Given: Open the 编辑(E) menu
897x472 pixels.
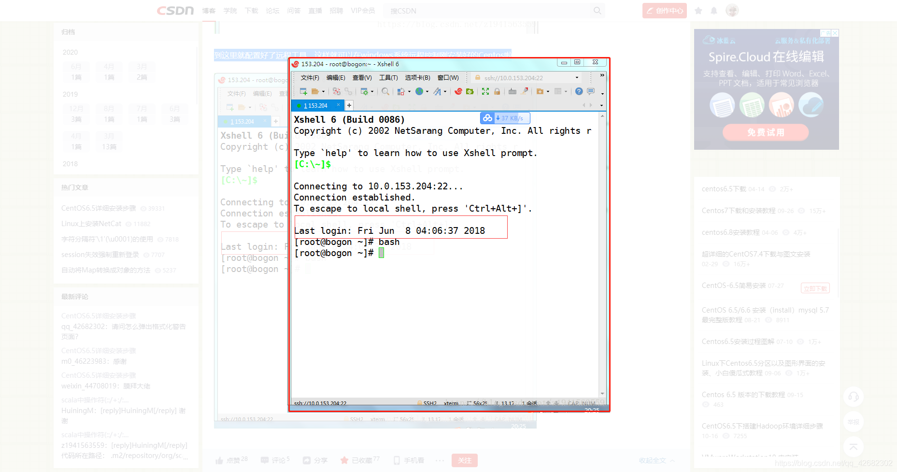Looking at the screenshot, I should 336,78.
